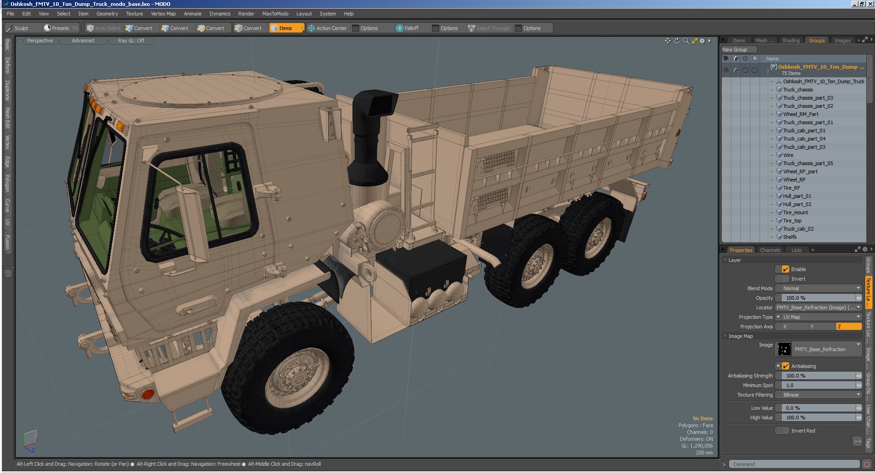The width and height of the screenshot is (875, 473).
Task: Click the properties panel gear icon
Action: (x=865, y=249)
